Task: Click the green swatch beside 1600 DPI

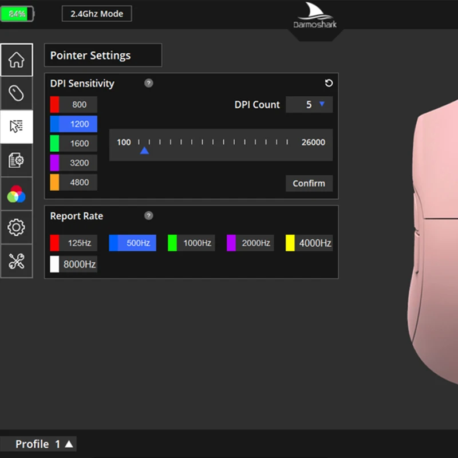Action: 54,144
